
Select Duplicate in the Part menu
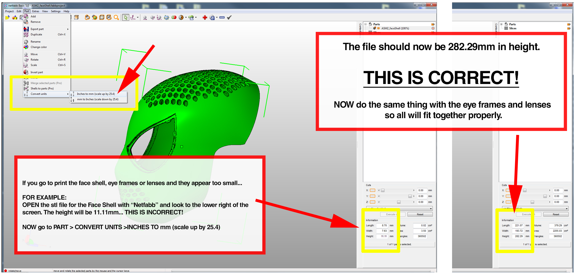(x=47, y=34)
